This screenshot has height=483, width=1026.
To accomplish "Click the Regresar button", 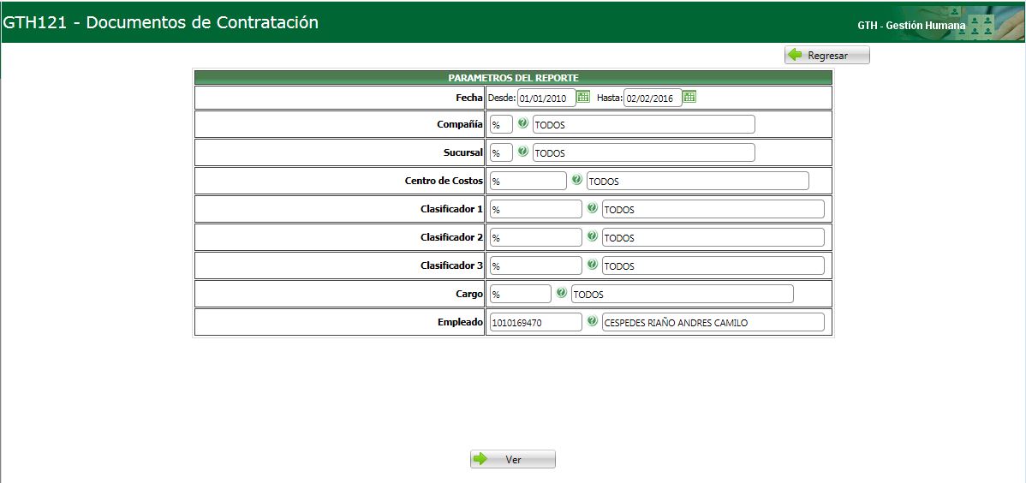I will click(x=827, y=55).
